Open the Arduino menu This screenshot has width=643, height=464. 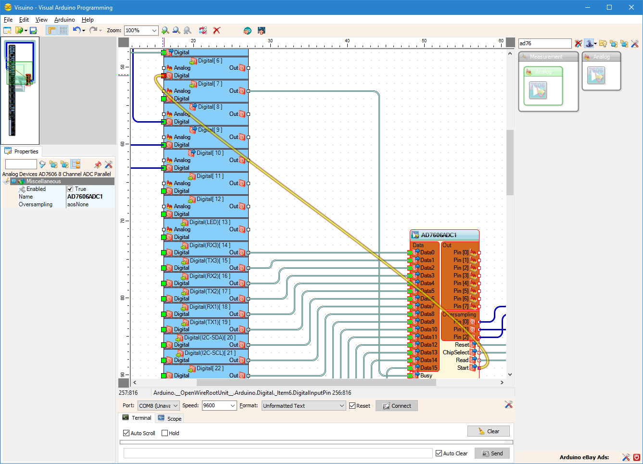click(64, 20)
